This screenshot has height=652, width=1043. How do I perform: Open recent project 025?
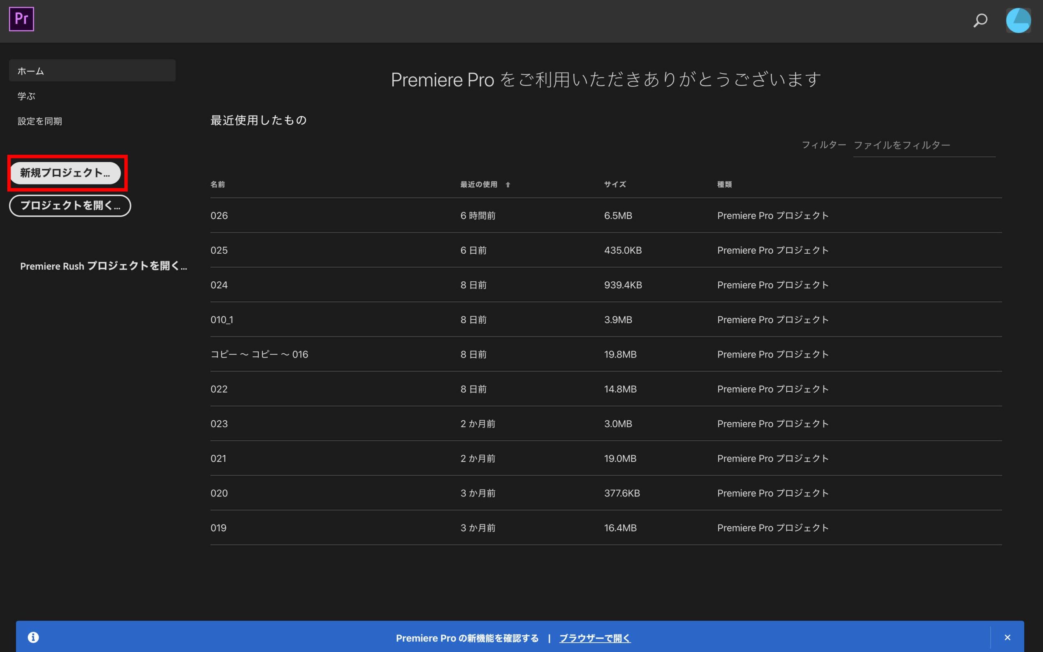(605, 250)
